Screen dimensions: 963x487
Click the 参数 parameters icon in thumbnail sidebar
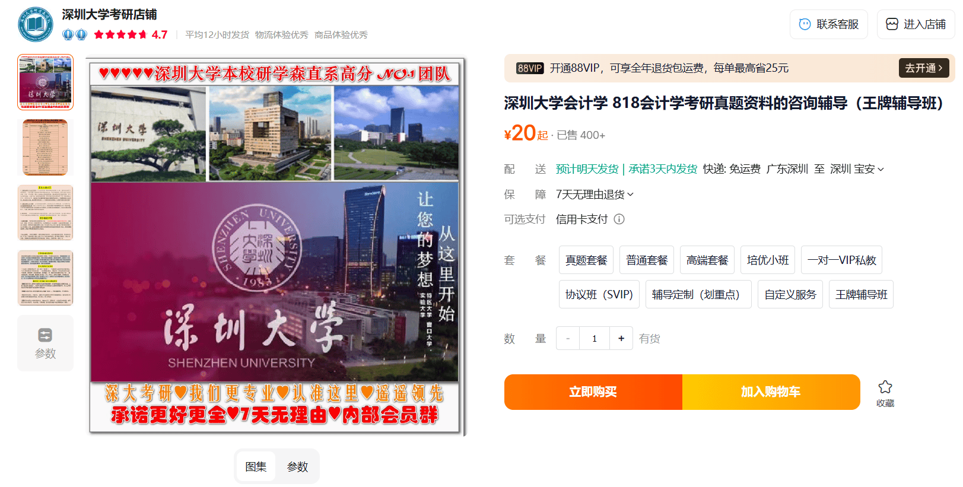coord(45,335)
